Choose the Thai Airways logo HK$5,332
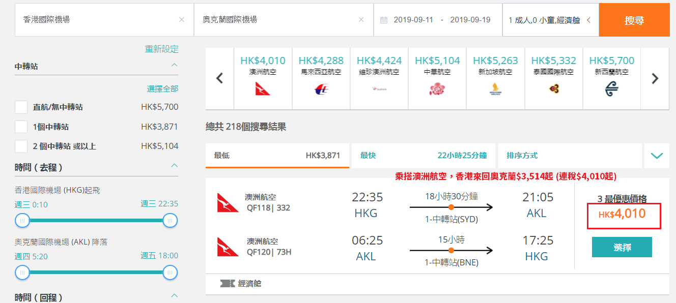Image resolution: width=676 pixels, height=303 pixels. 554,89
